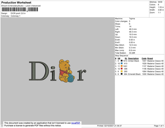Image resolution: width=165 pixels, height=128 pixels.
Task: Click stitch count 1491 in row 3
Action: pyautogui.click(x=125, y=66)
